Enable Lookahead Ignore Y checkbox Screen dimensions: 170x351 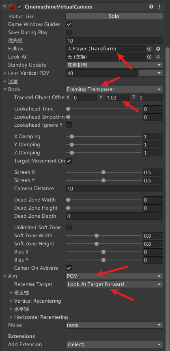69,125
